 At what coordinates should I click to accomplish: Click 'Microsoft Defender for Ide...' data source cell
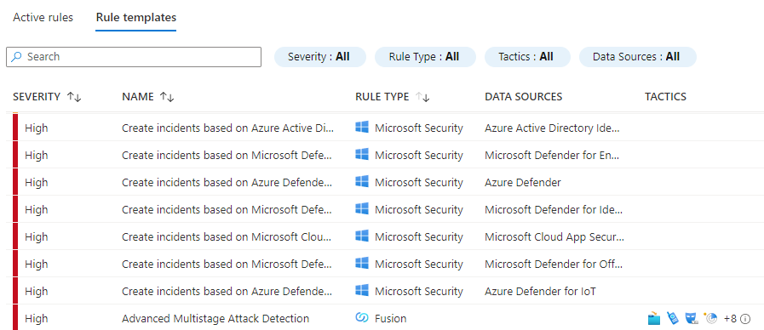554,210
